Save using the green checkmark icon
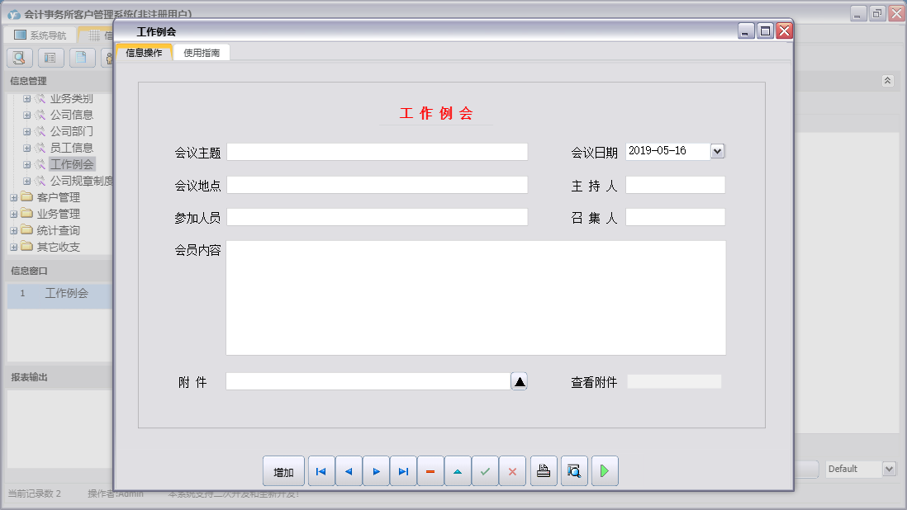907x510 pixels. tap(485, 470)
